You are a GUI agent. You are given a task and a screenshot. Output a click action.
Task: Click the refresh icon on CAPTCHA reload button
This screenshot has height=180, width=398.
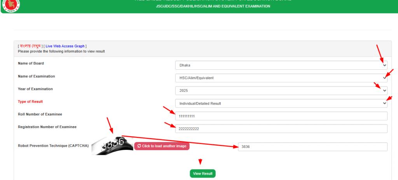pyautogui.click(x=139, y=146)
